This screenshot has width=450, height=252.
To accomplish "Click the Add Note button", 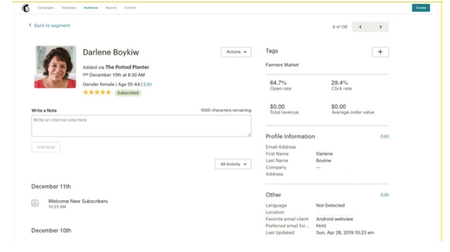I will click(x=46, y=147).
